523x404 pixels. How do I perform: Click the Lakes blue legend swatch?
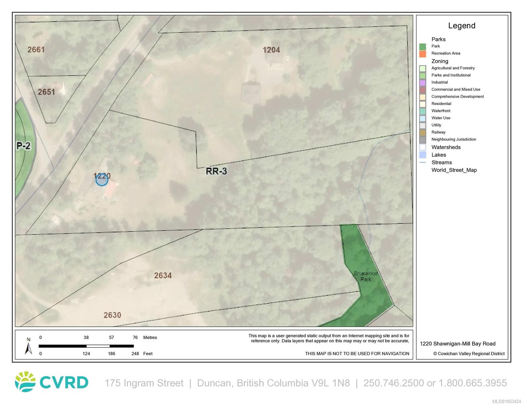tap(423, 155)
